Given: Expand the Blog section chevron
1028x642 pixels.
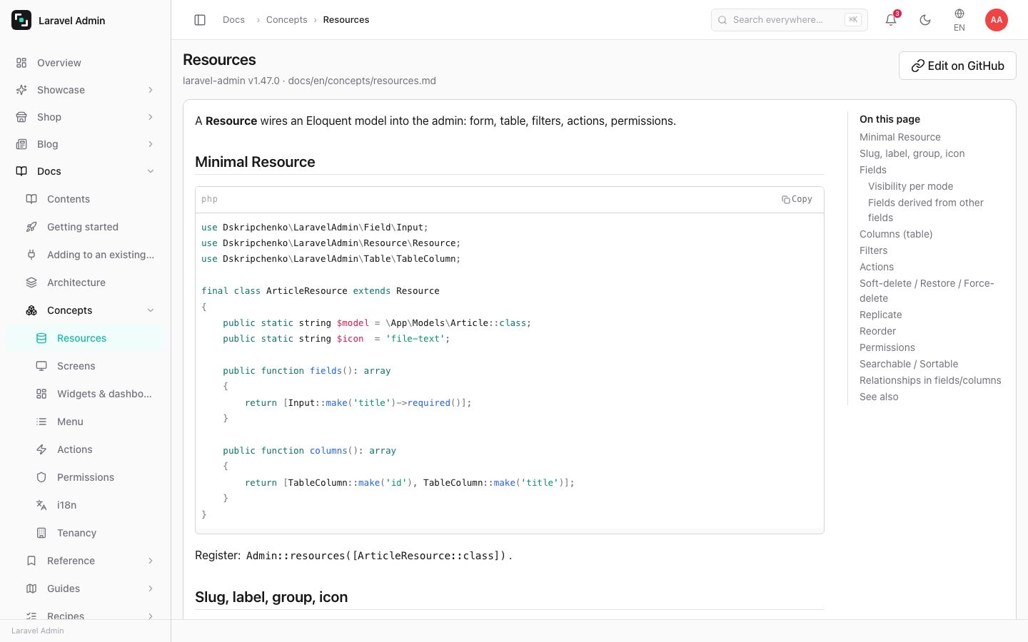Looking at the screenshot, I should click(x=151, y=144).
